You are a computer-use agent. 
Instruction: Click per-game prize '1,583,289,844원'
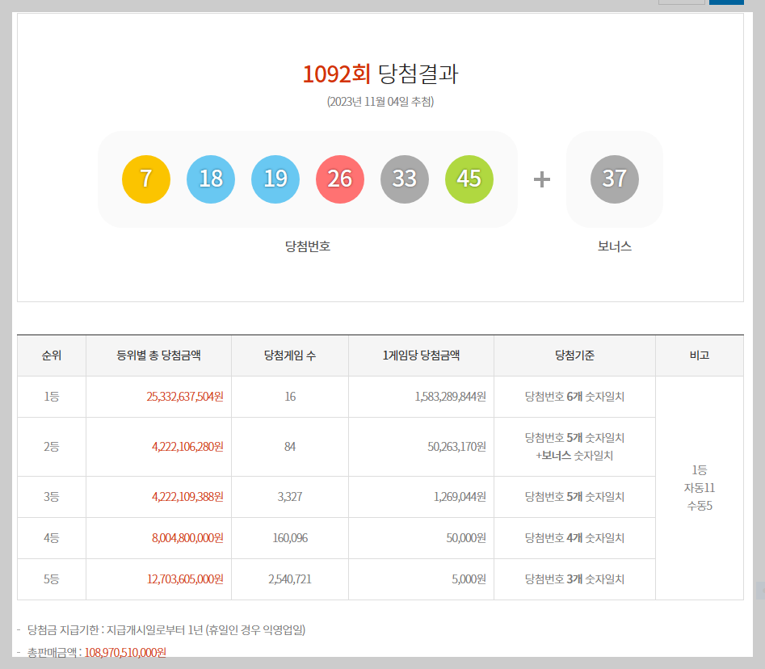(x=450, y=397)
